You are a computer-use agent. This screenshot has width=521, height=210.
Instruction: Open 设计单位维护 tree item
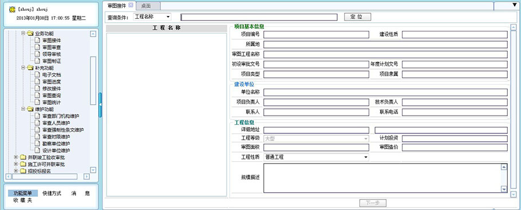click(56, 150)
